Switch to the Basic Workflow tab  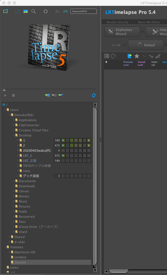(149, 22)
